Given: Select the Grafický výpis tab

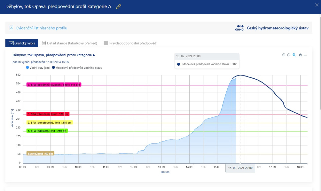Looking at the screenshot, I should (x=22, y=43).
